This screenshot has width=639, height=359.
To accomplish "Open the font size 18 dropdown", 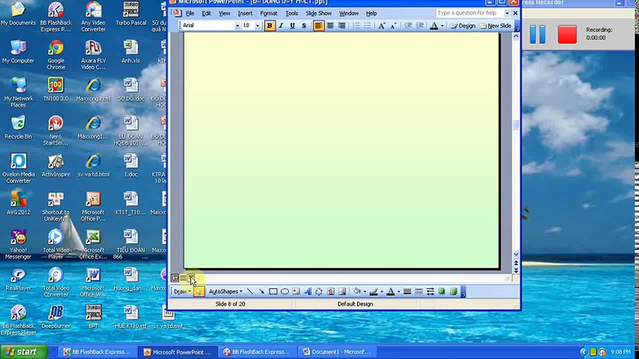I will point(257,26).
